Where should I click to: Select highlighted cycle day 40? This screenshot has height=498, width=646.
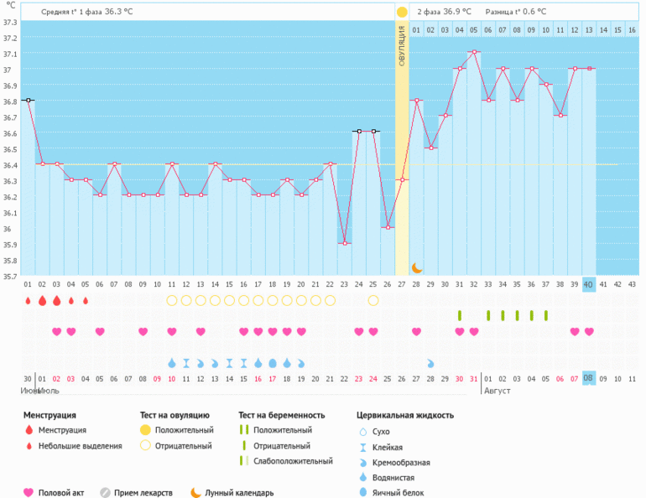(589, 284)
